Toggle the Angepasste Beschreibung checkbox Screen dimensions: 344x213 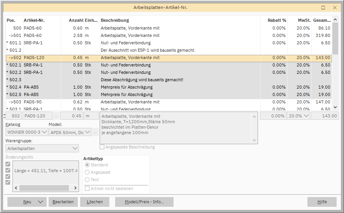102,147
